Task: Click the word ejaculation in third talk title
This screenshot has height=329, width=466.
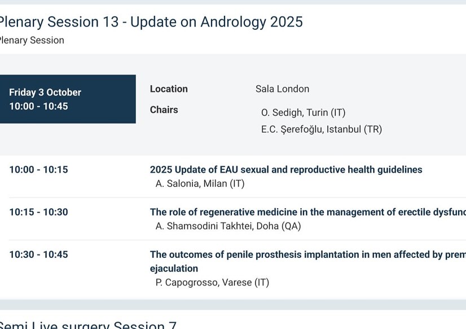Action: (x=174, y=269)
